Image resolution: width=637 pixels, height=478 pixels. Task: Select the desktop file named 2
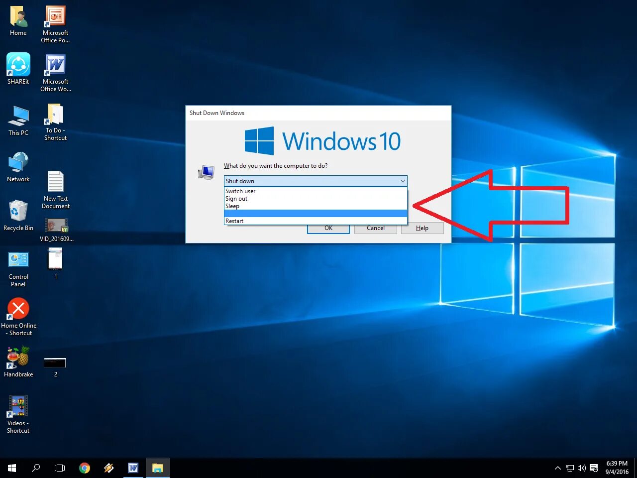[55, 367]
